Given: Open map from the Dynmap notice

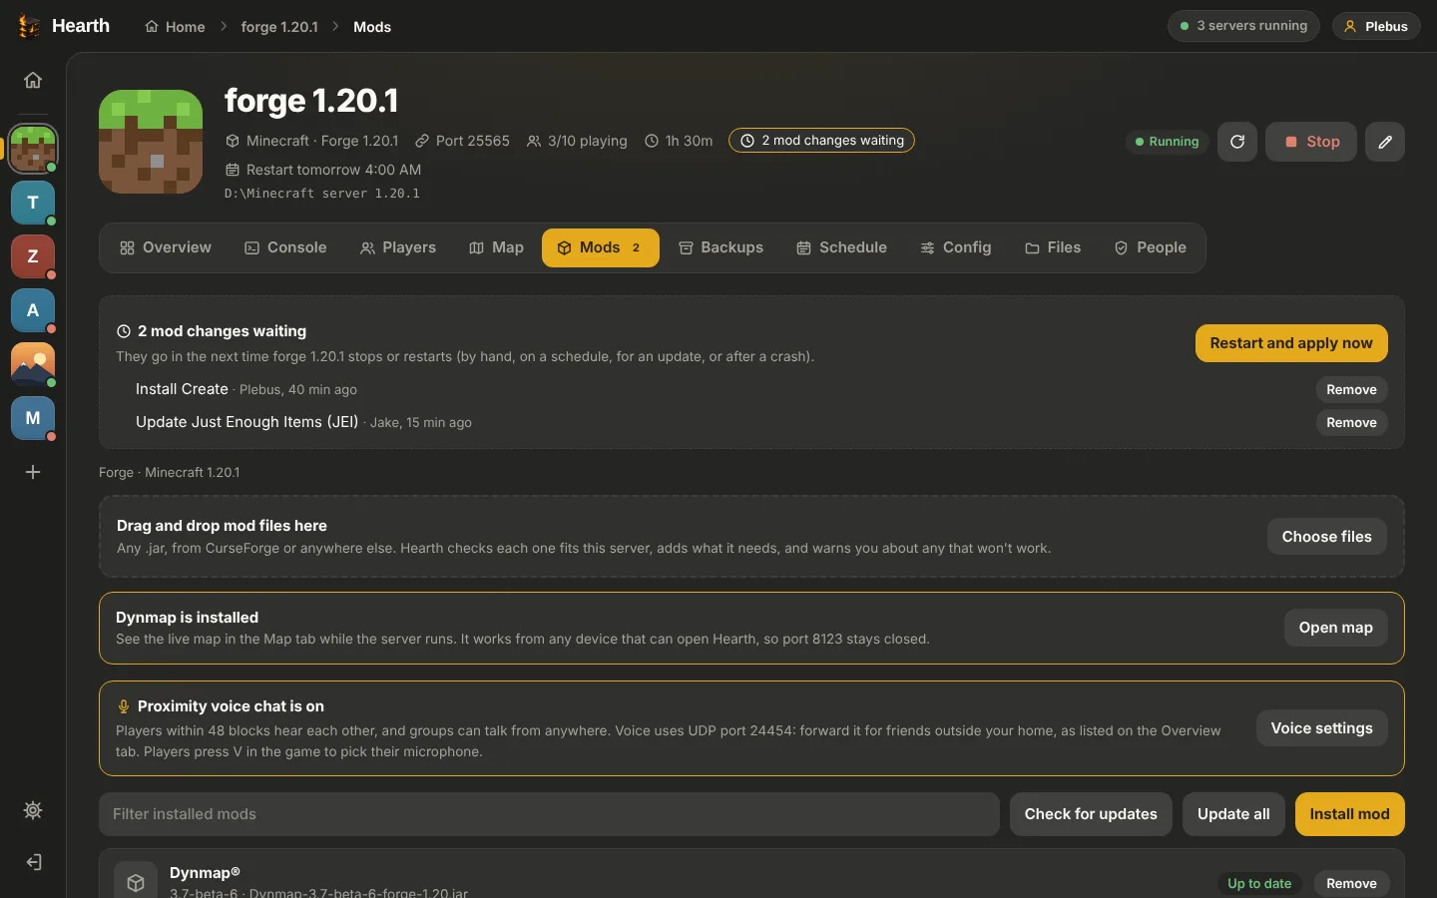Looking at the screenshot, I should click(x=1335, y=628).
